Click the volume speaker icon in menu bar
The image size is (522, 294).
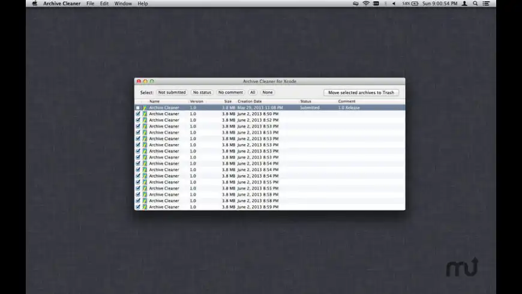(x=394, y=4)
